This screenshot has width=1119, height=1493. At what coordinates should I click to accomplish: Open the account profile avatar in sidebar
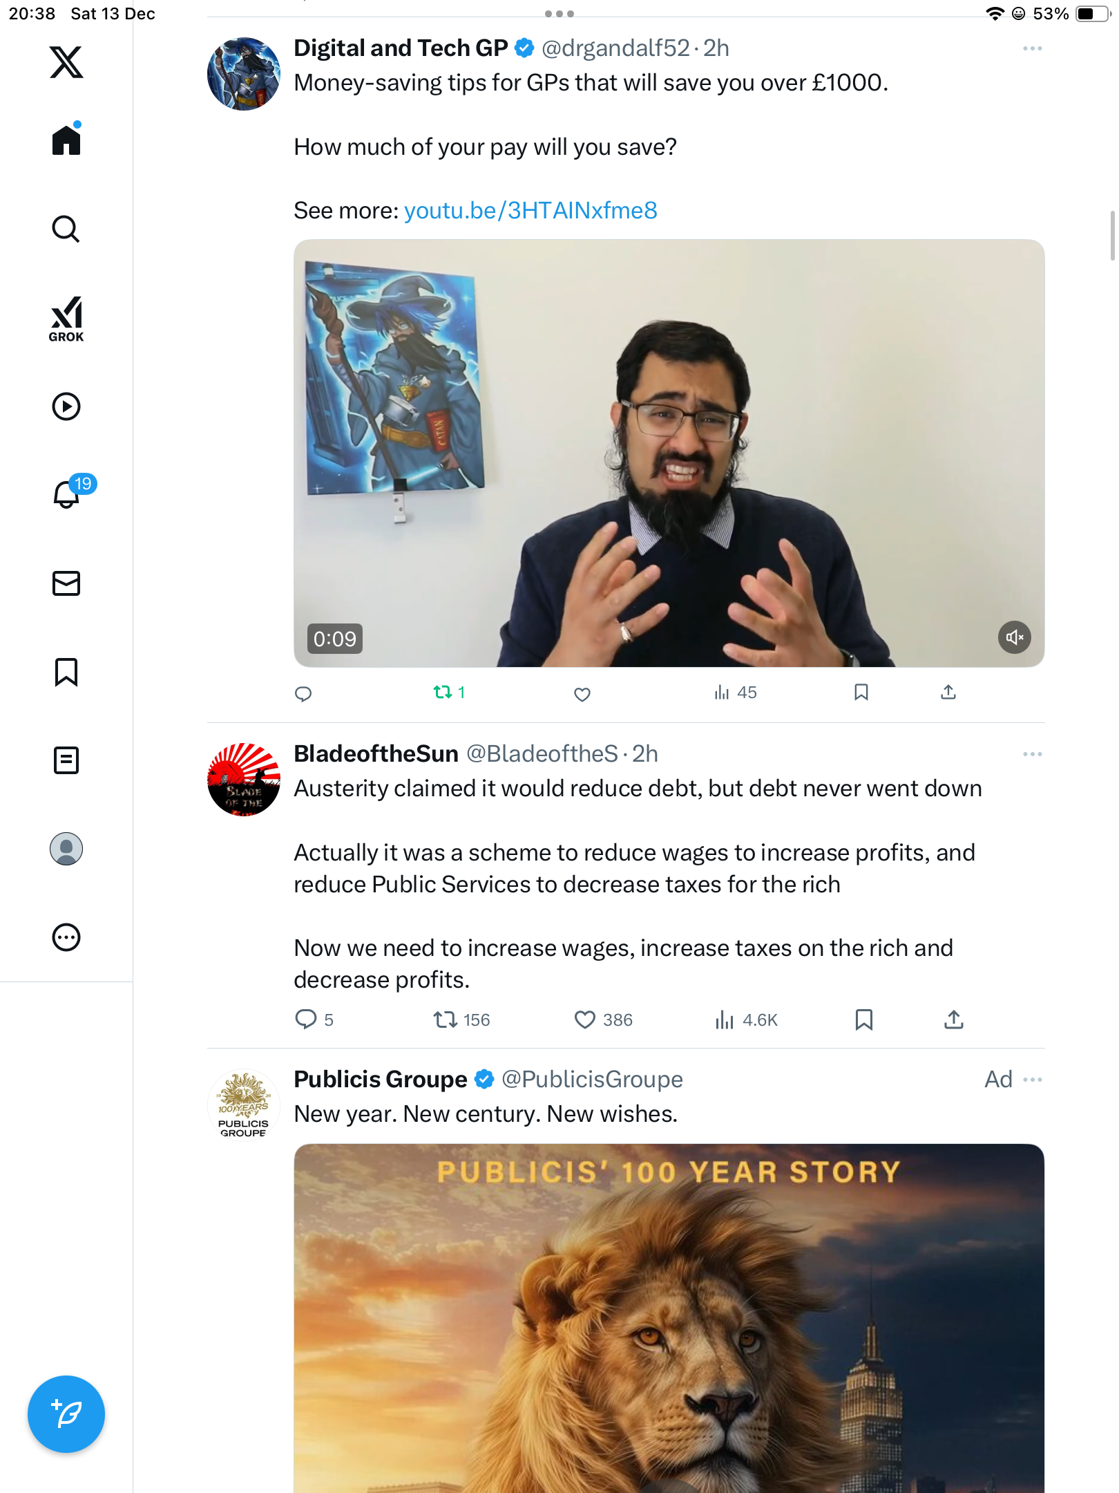pyautogui.click(x=66, y=849)
